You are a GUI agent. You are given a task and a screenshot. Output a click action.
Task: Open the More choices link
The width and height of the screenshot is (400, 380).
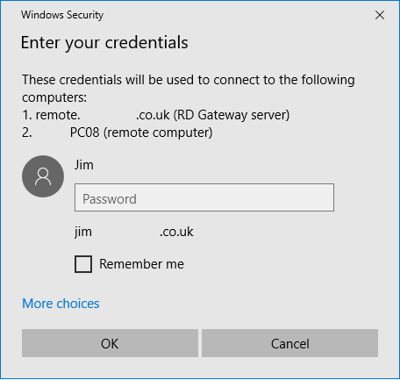click(x=61, y=304)
